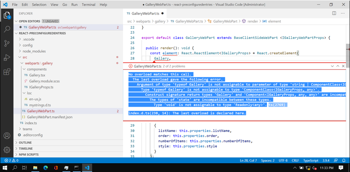Open the Source Control view
Screen dimensions: 350x172
click(7, 43)
